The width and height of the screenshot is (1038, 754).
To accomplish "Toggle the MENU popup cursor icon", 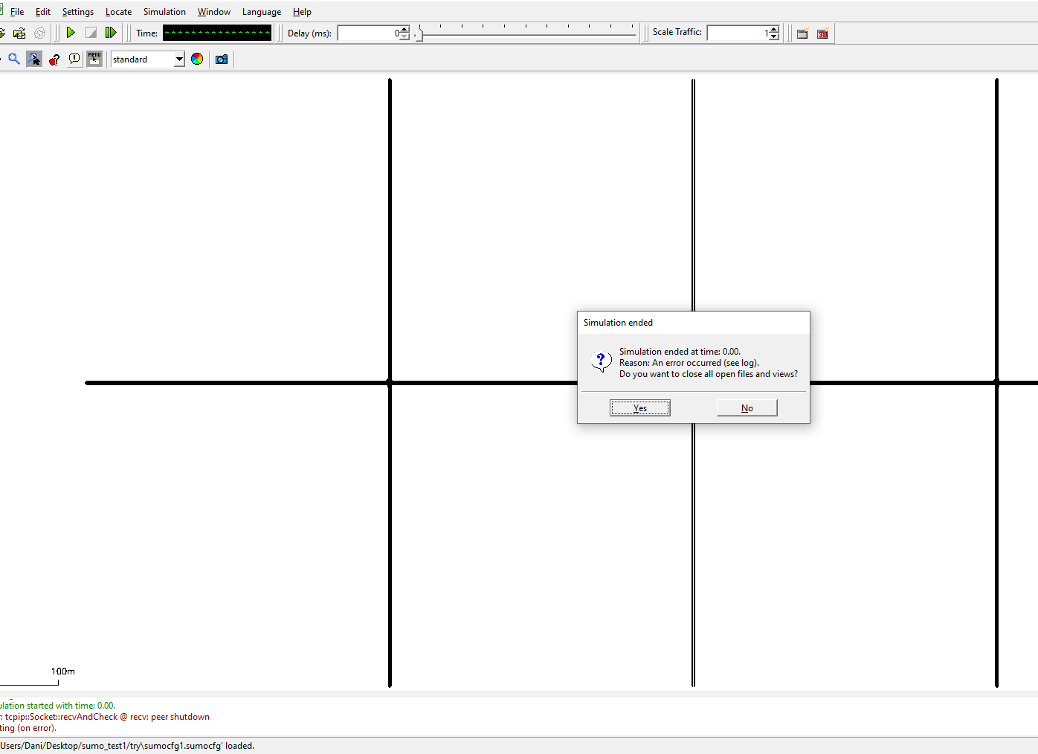I will click(94, 59).
